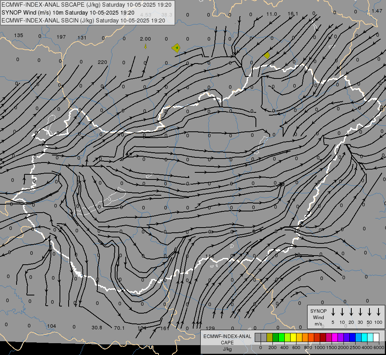Click the small olive marker below 2.00
This screenshot has width=386, height=355.
145,46
